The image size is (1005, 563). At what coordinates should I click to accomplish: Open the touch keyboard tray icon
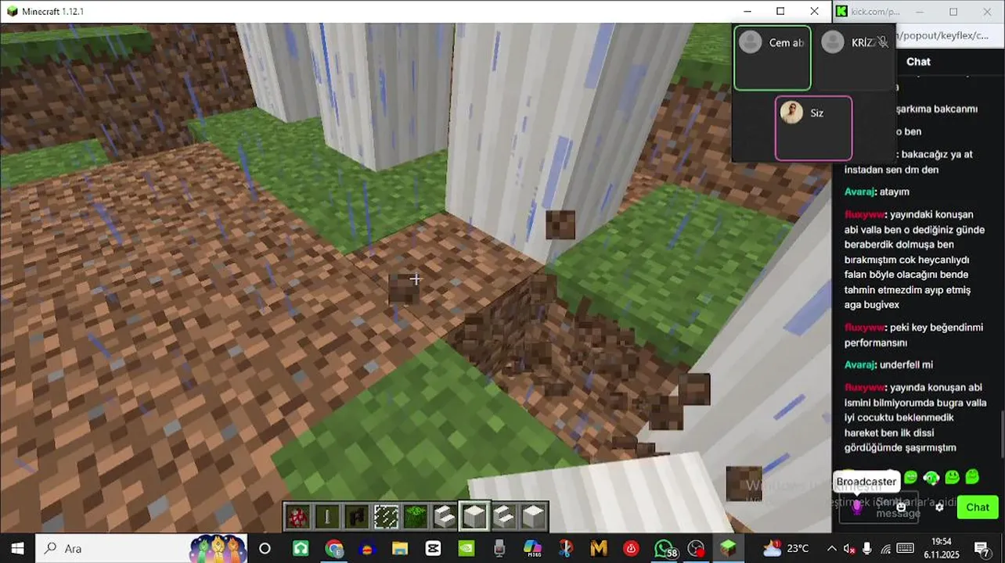tap(906, 548)
